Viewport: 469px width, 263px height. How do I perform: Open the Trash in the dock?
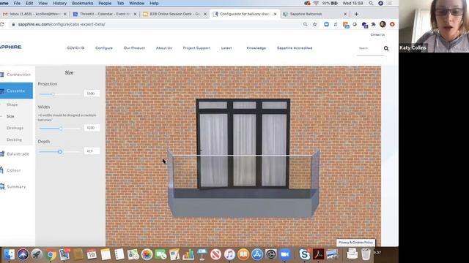pyautogui.click(x=366, y=254)
